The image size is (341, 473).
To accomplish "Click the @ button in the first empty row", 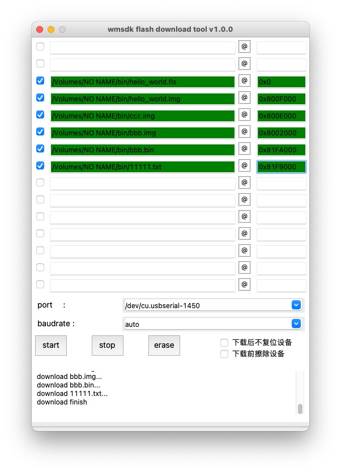I will tap(245, 47).
